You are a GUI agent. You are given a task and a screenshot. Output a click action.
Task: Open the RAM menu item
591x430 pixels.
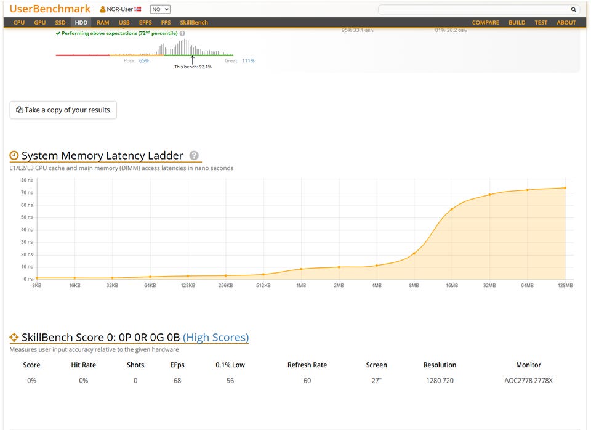click(x=103, y=23)
